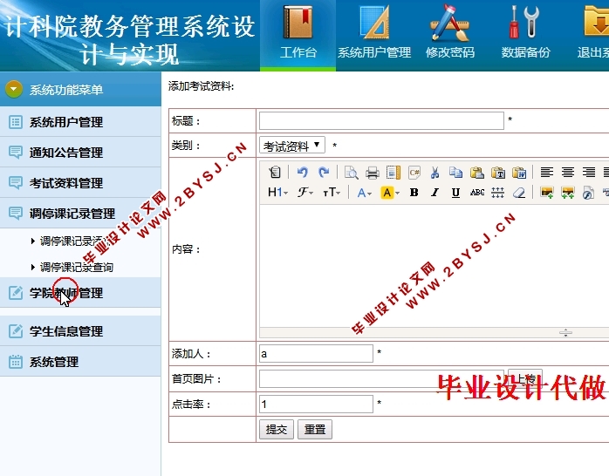
Task: Click the paste clipboard icon
Action: (477, 172)
